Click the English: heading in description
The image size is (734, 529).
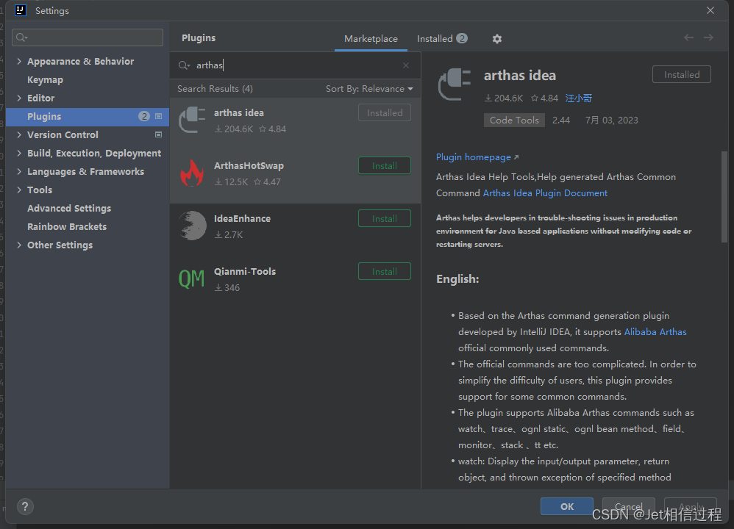457,279
